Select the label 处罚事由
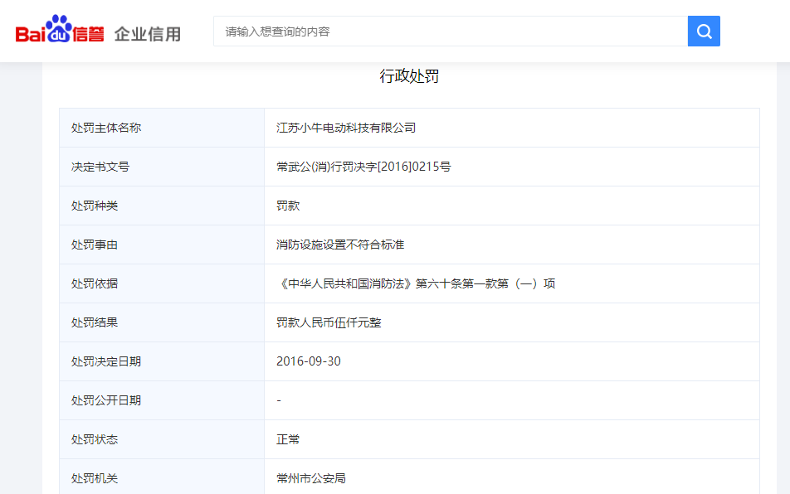This screenshot has width=790, height=494. point(95,245)
